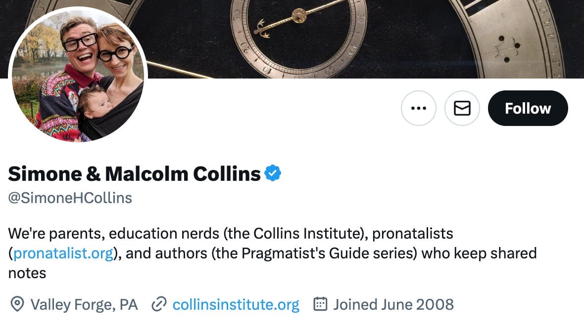The image size is (584, 328).
Task: Click the chain link icon
Action: pyautogui.click(x=158, y=304)
